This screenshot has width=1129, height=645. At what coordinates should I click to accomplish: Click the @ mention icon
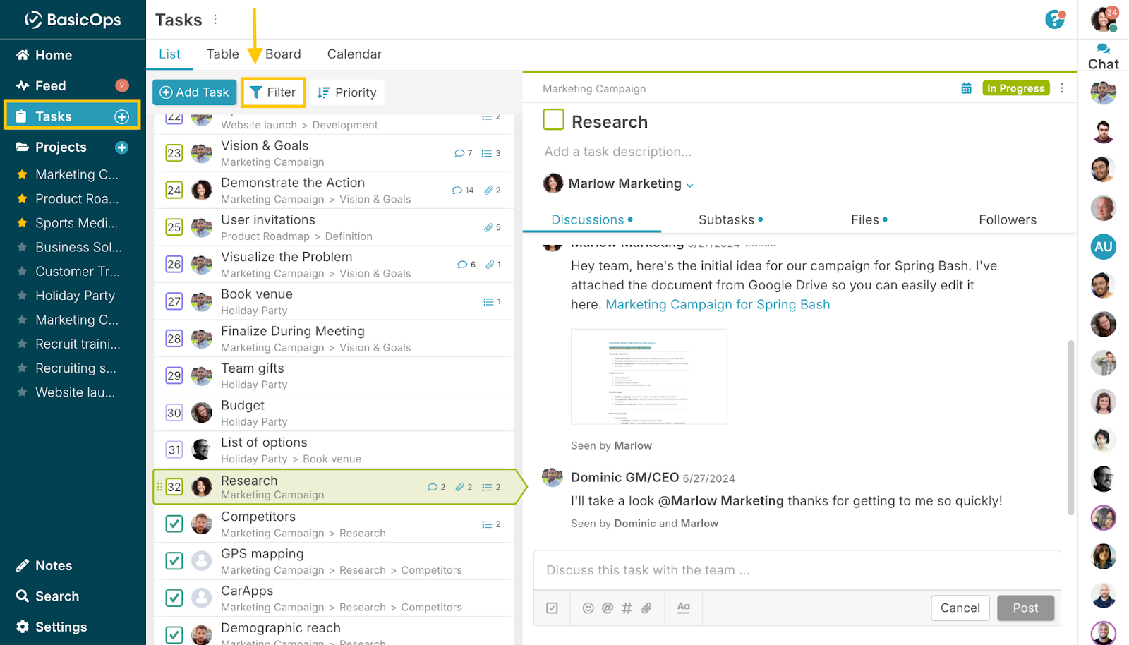[x=607, y=608]
